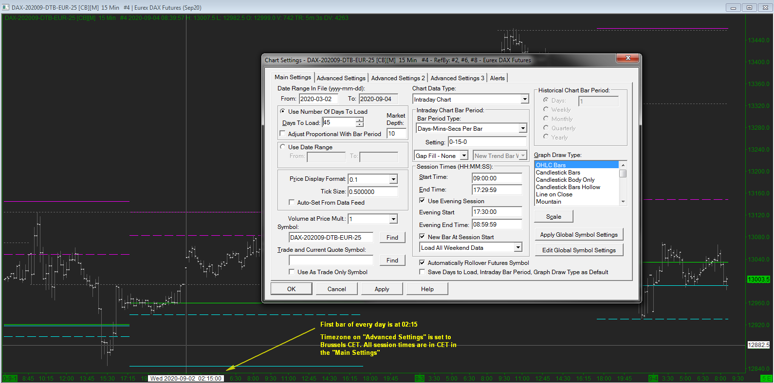
Task: Expand the Bar Period Type dropdown
Action: (522, 128)
